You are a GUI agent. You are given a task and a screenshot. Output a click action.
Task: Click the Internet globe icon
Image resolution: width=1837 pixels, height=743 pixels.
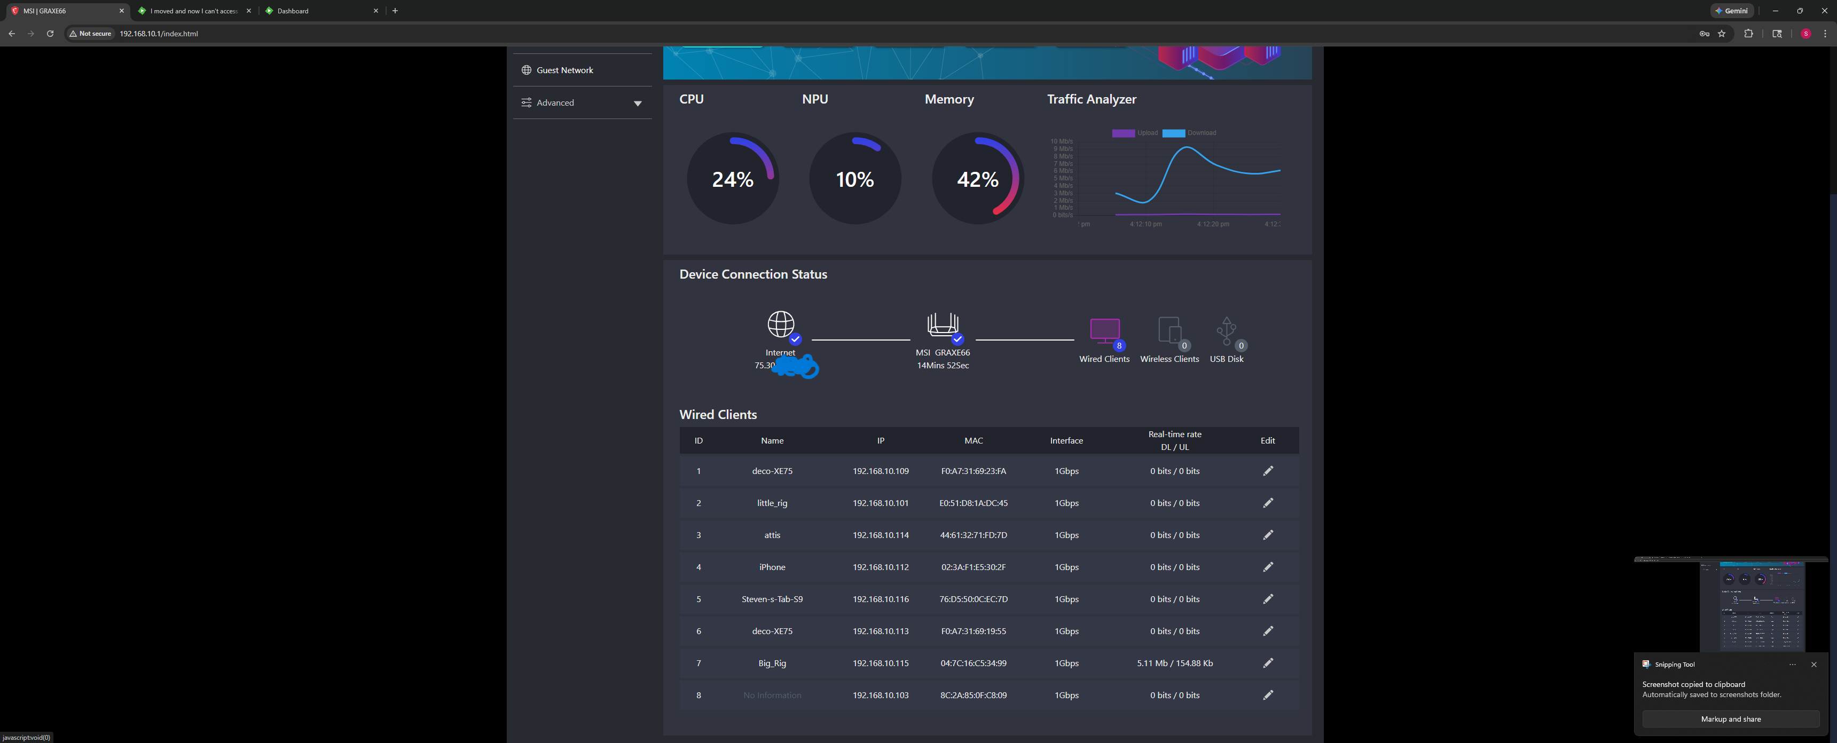coord(780,325)
